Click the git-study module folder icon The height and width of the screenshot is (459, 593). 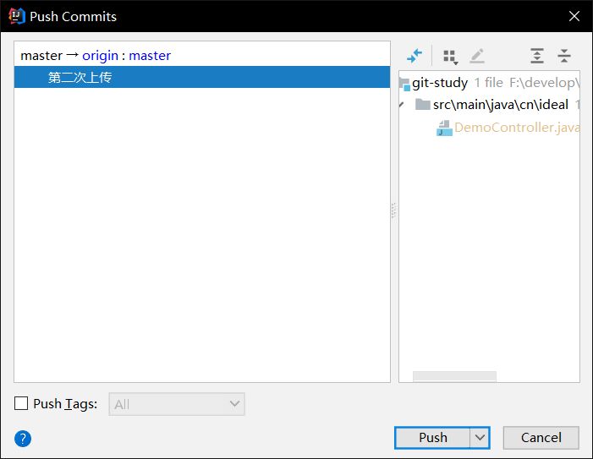(405, 84)
